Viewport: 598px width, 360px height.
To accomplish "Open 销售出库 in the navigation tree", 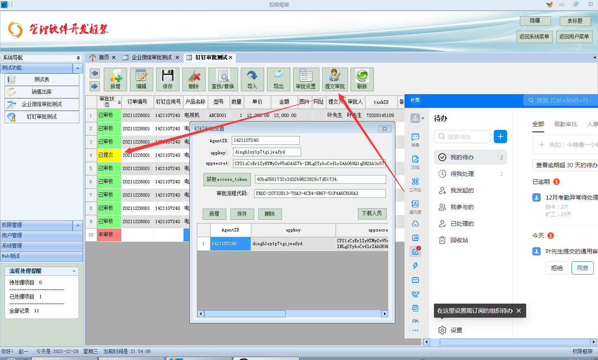I will [42, 92].
